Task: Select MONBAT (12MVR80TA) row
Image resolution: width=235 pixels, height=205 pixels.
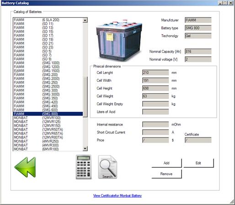Action: (48, 137)
